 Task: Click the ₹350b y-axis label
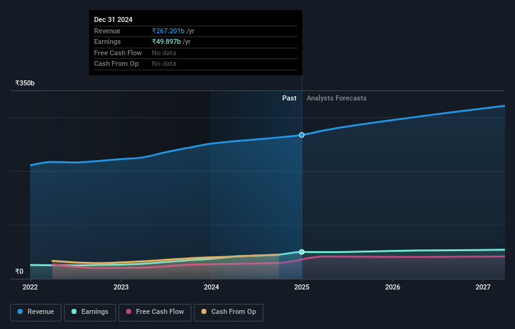click(25, 83)
